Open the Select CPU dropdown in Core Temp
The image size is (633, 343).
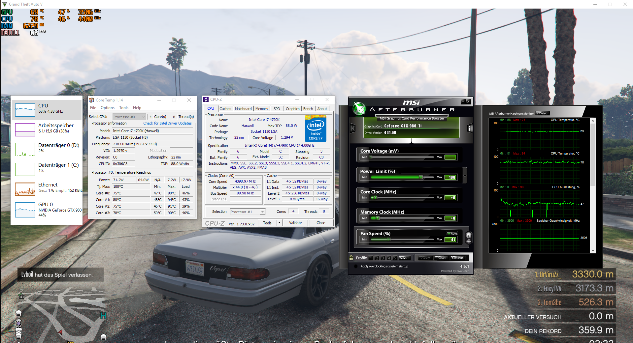129,117
